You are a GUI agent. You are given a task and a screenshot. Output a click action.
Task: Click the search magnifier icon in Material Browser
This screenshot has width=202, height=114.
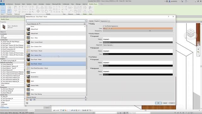pos(86,21)
